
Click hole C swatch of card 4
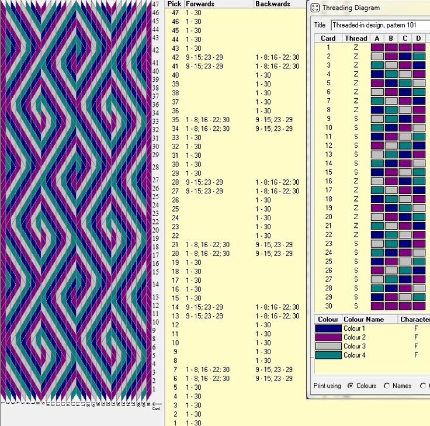click(x=405, y=74)
